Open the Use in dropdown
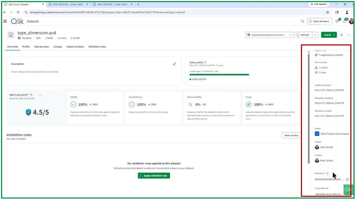 point(329,35)
